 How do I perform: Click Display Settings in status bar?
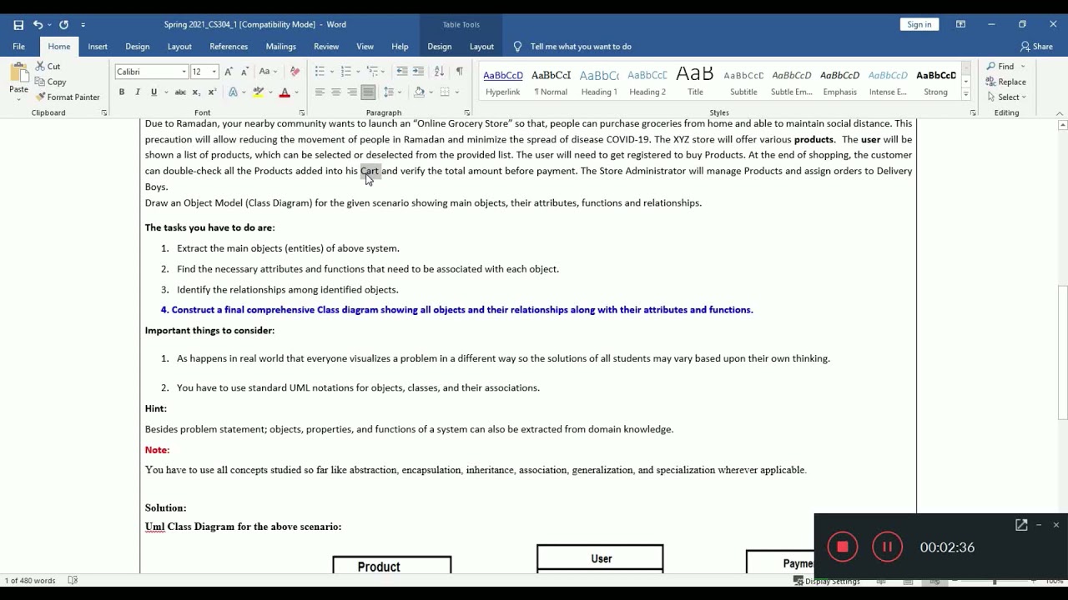click(x=826, y=581)
